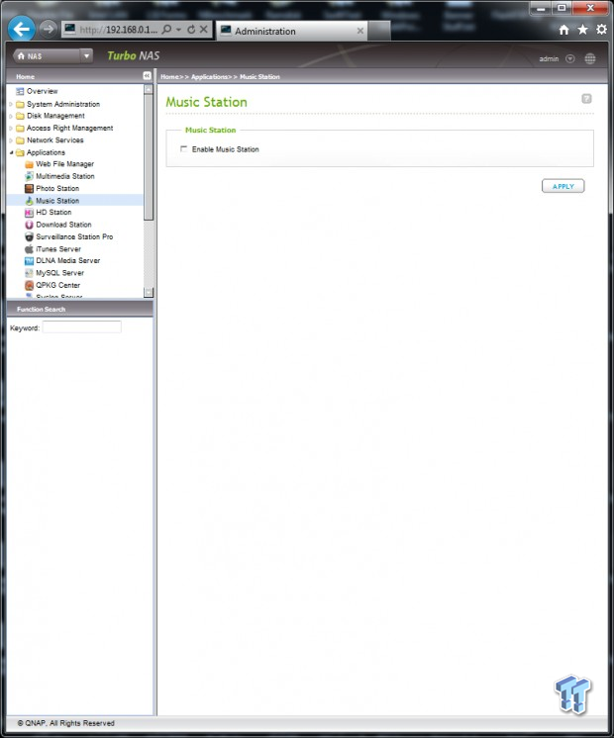The image size is (614, 738).
Task: Open Network Services tree label
Action: 55,140
